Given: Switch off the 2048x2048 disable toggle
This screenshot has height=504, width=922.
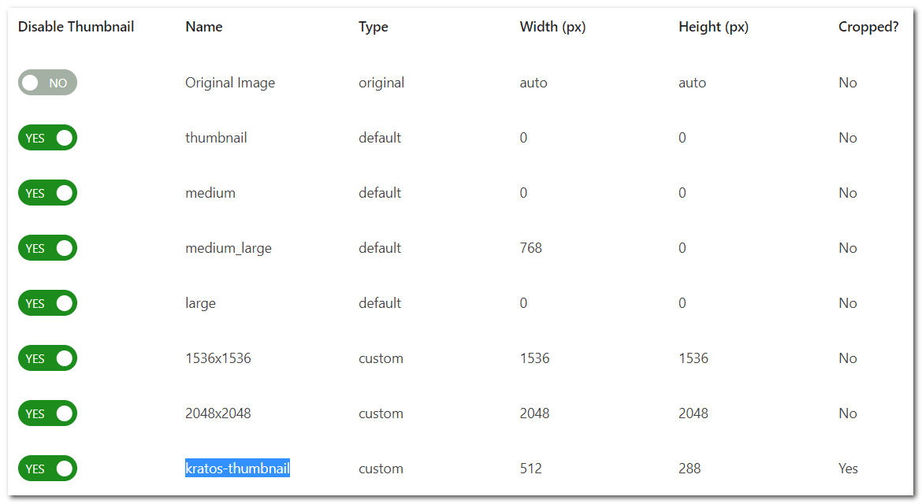Looking at the screenshot, I should (47, 413).
